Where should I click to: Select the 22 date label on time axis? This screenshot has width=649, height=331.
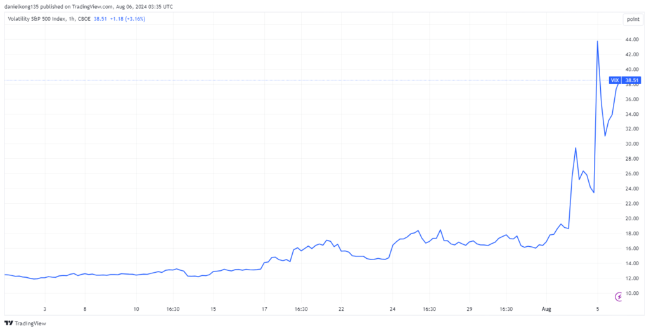click(x=341, y=309)
